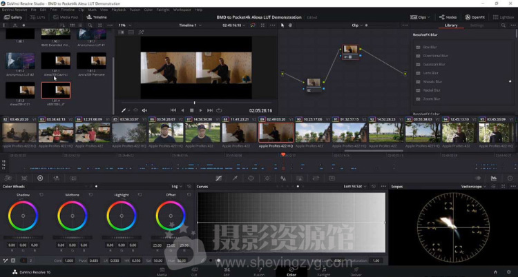Open the Log color wheels mode dropdown
Viewport: 518px width, 277px height.
pyautogui.click(x=177, y=186)
